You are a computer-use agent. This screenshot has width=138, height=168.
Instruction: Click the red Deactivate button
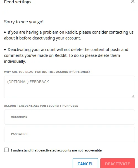pyautogui.click(x=118, y=163)
